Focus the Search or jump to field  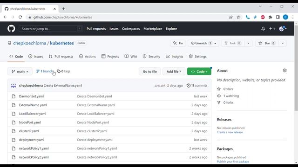tap(51, 29)
